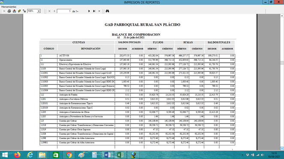Open Microsoft Word from the taskbar
284x159 pixels.
tap(107, 155)
